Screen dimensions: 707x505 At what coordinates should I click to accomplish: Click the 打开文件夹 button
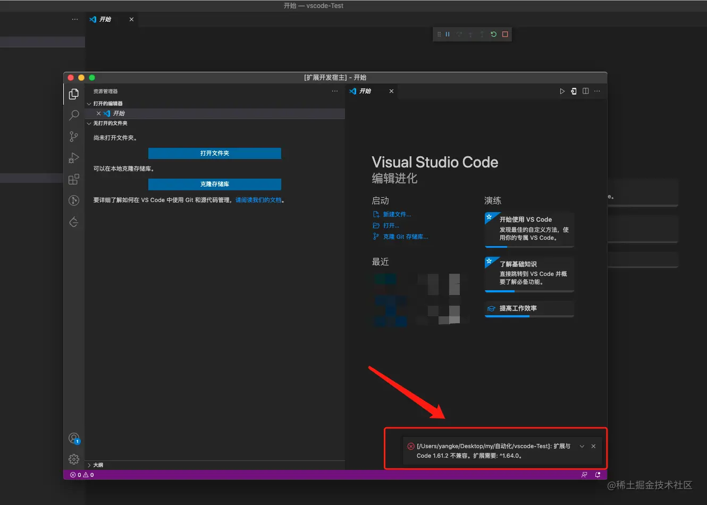coord(215,153)
